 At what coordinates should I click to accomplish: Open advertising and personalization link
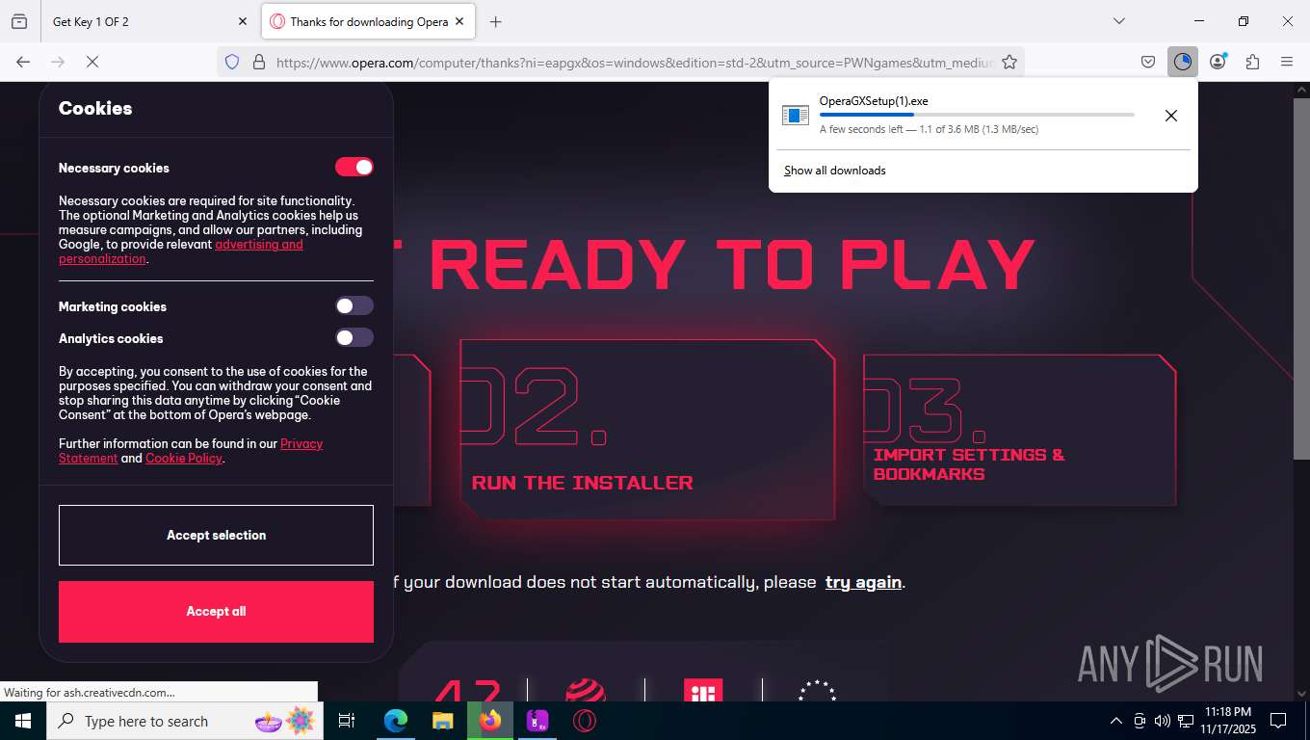pyautogui.click(x=183, y=251)
